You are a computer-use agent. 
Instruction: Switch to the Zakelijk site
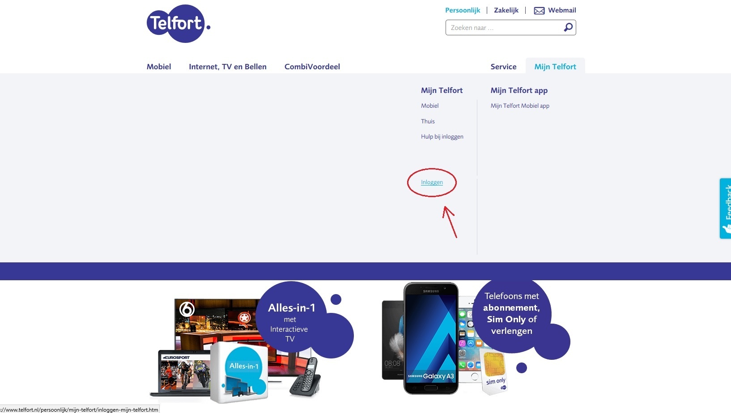pos(506,10)
